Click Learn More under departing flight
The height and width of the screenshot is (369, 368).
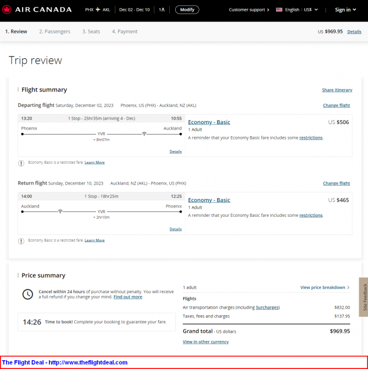94,163
